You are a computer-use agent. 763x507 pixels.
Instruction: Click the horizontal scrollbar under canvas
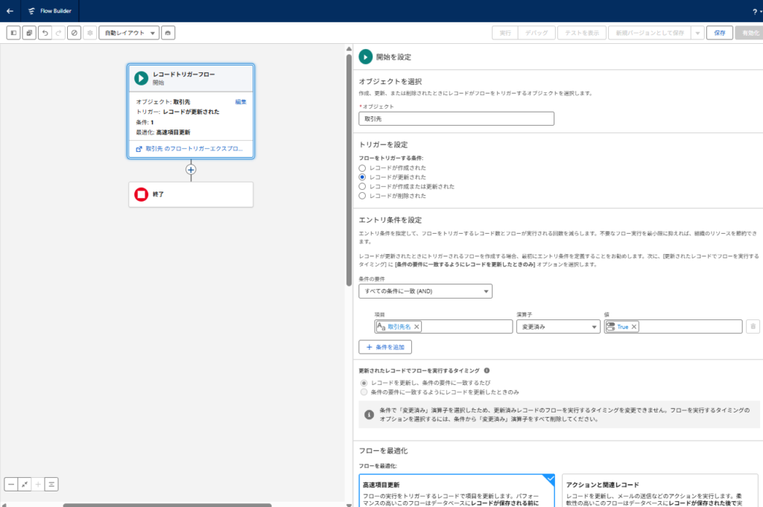tap(167, 505)
